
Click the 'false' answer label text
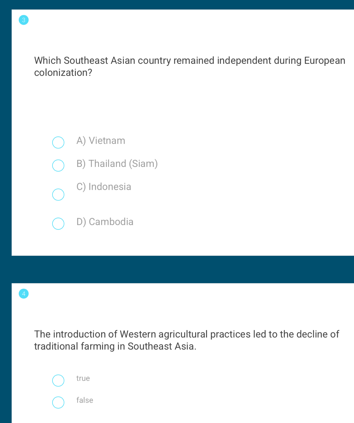point(85,400)
